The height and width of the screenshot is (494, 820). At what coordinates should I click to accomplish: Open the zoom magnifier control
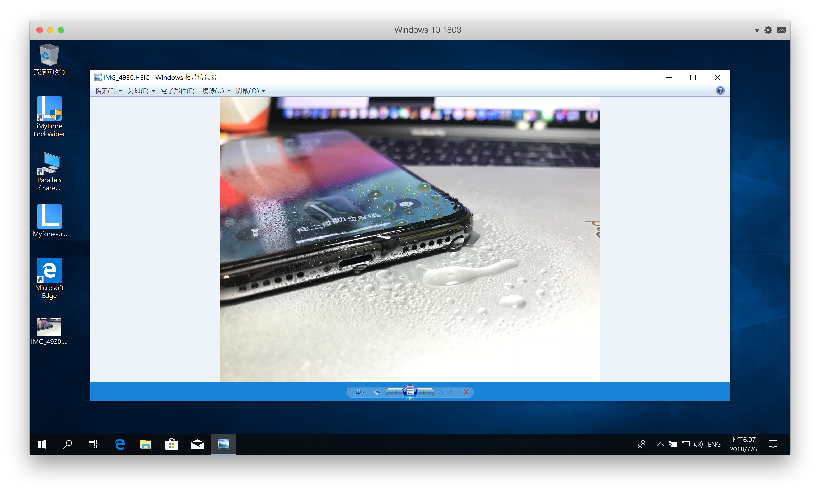point(360,392)
